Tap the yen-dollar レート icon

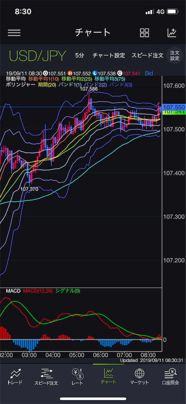tap(77, 373)
